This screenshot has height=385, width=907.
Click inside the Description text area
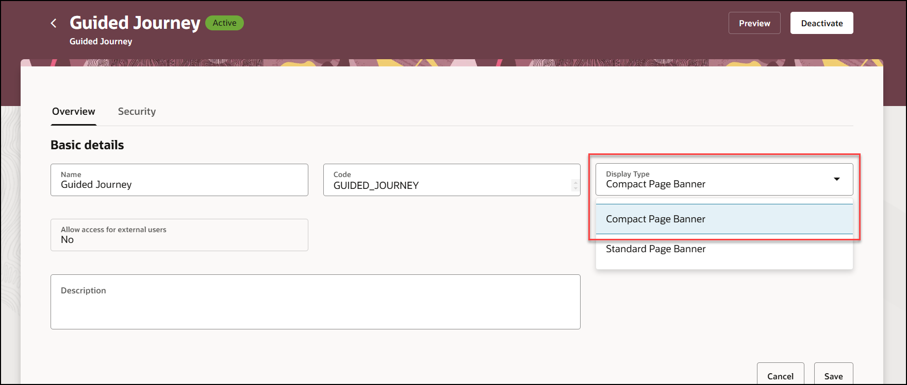316,302
